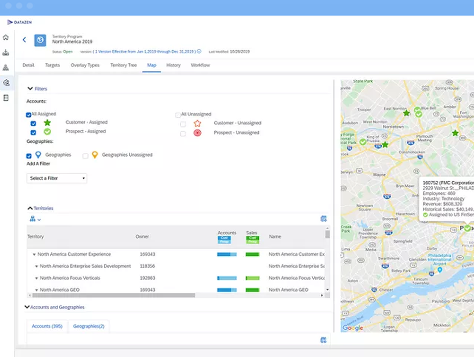Click the Territories table horizontal scrollbar
The height and width of the screenshot is (357, 474).
click(x=113, y=296)
